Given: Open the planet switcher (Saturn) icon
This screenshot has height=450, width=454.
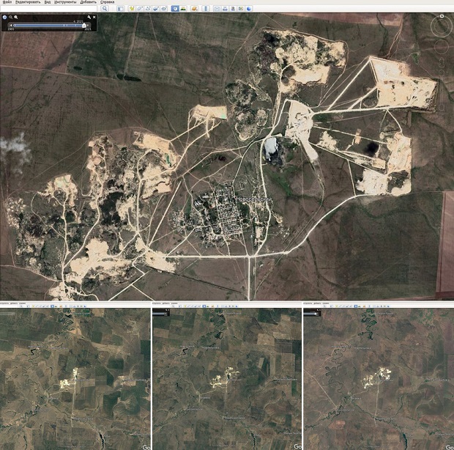Looking at the screenshot, I should tap(195, 9).
